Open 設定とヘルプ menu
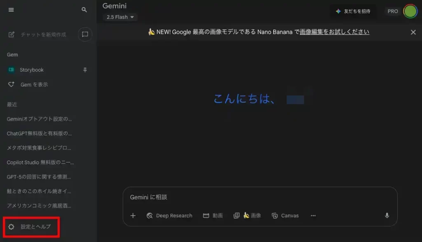 pyautogui.click(x=31, y=227)
